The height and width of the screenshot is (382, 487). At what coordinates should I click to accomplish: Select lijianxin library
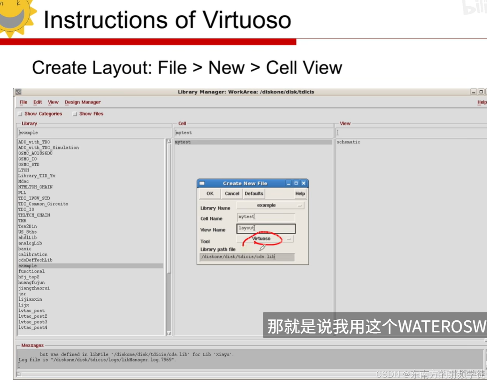click(30, 299)
